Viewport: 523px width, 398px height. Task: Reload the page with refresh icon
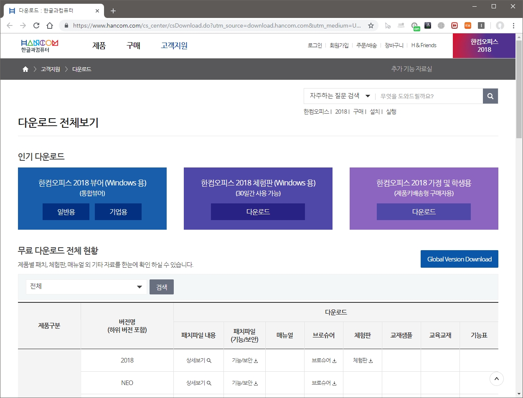pyautogui.click(x=36, y=25)
